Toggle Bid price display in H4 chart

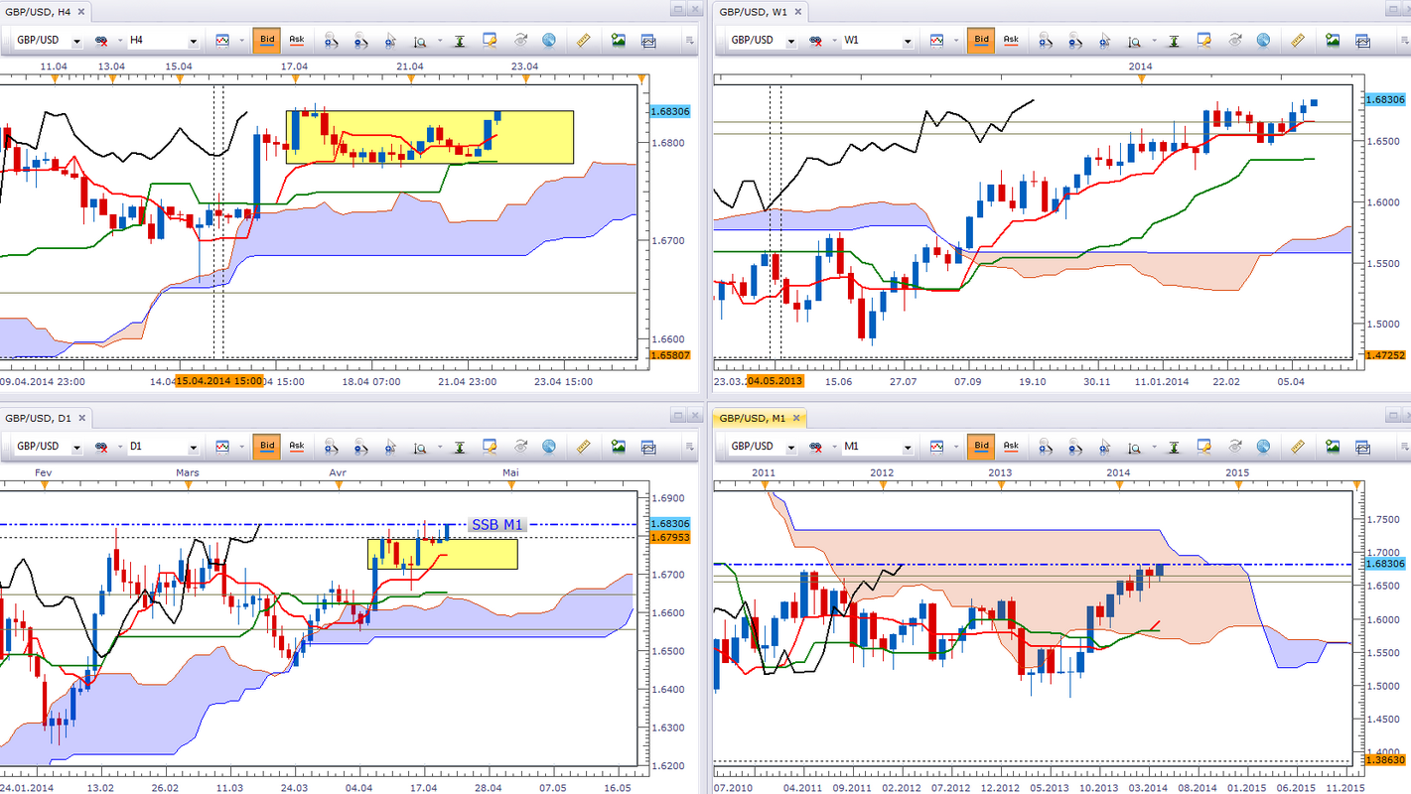pos(267,41)
